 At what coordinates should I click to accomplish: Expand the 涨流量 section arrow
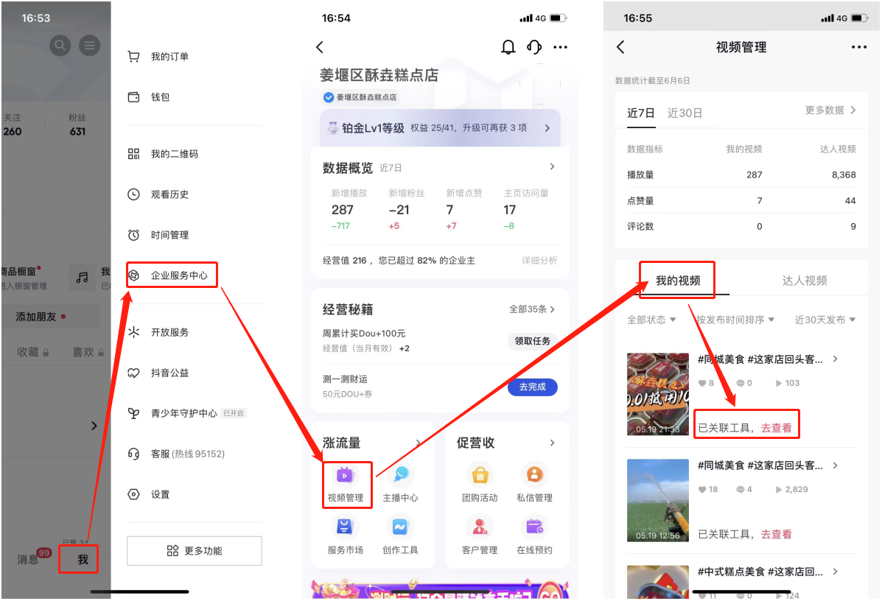419,443
